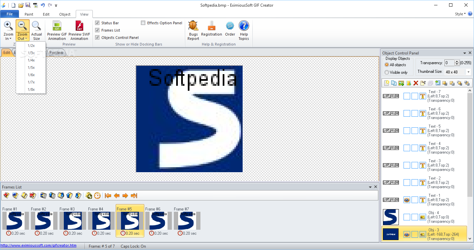Increase the Transparency spinner value

457,62
